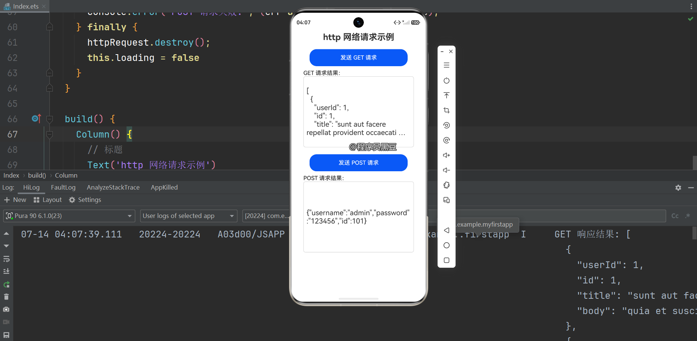697x341 pixels.
Task: Collapse the code fold at line 63
Action: coord(49,73)
